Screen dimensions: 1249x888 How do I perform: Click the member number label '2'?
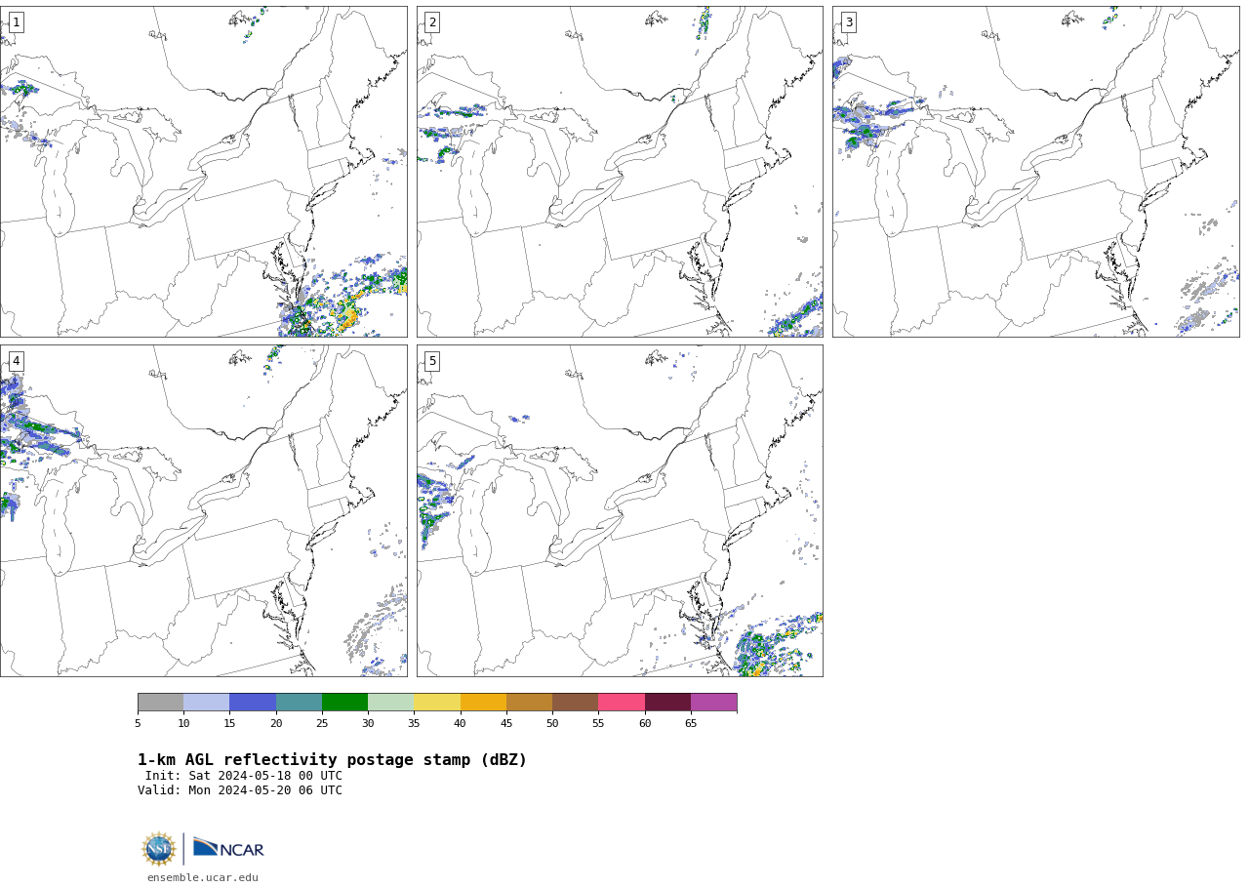click(x=432, y=22)
